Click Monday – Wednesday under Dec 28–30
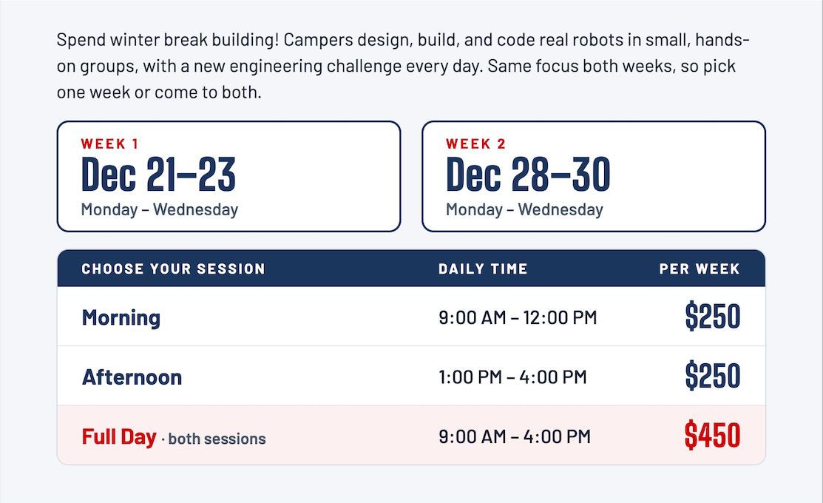The height and width of the screenshot is (503, 823). click(525, 209)
